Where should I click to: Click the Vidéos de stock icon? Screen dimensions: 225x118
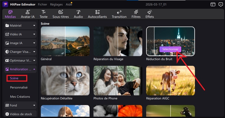tap(7, 114)
